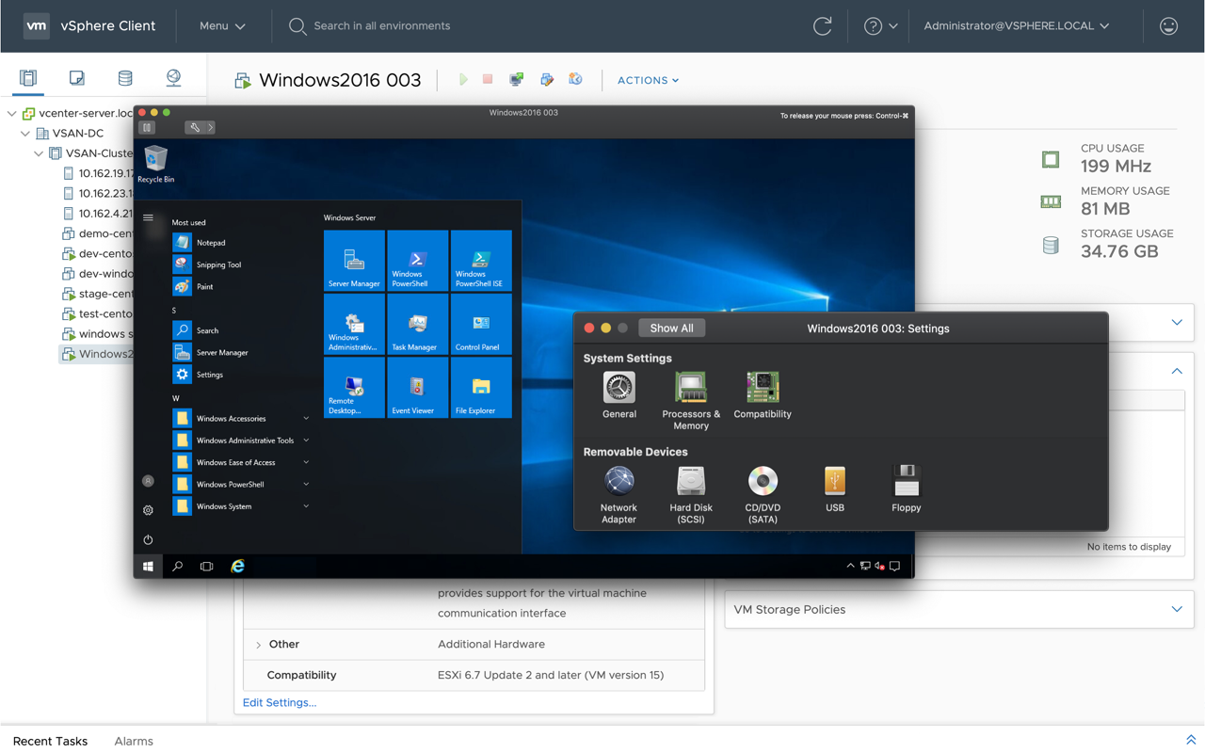Click the search in all environments field

[381, 26]
